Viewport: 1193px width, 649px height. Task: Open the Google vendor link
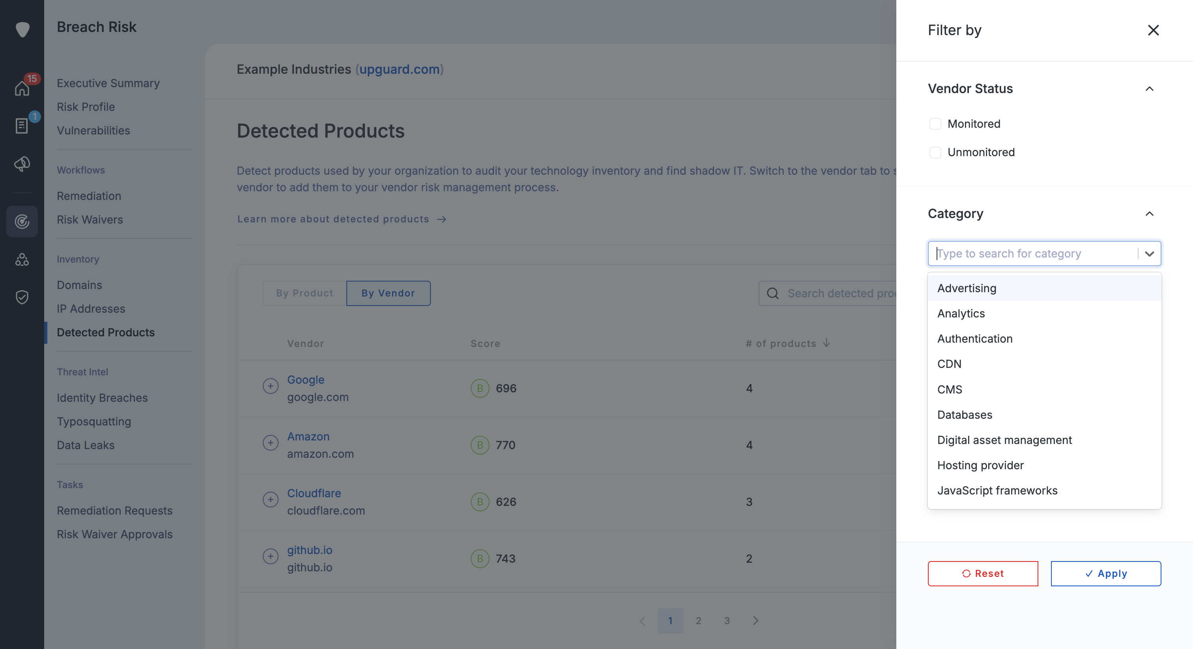(306, 380)
